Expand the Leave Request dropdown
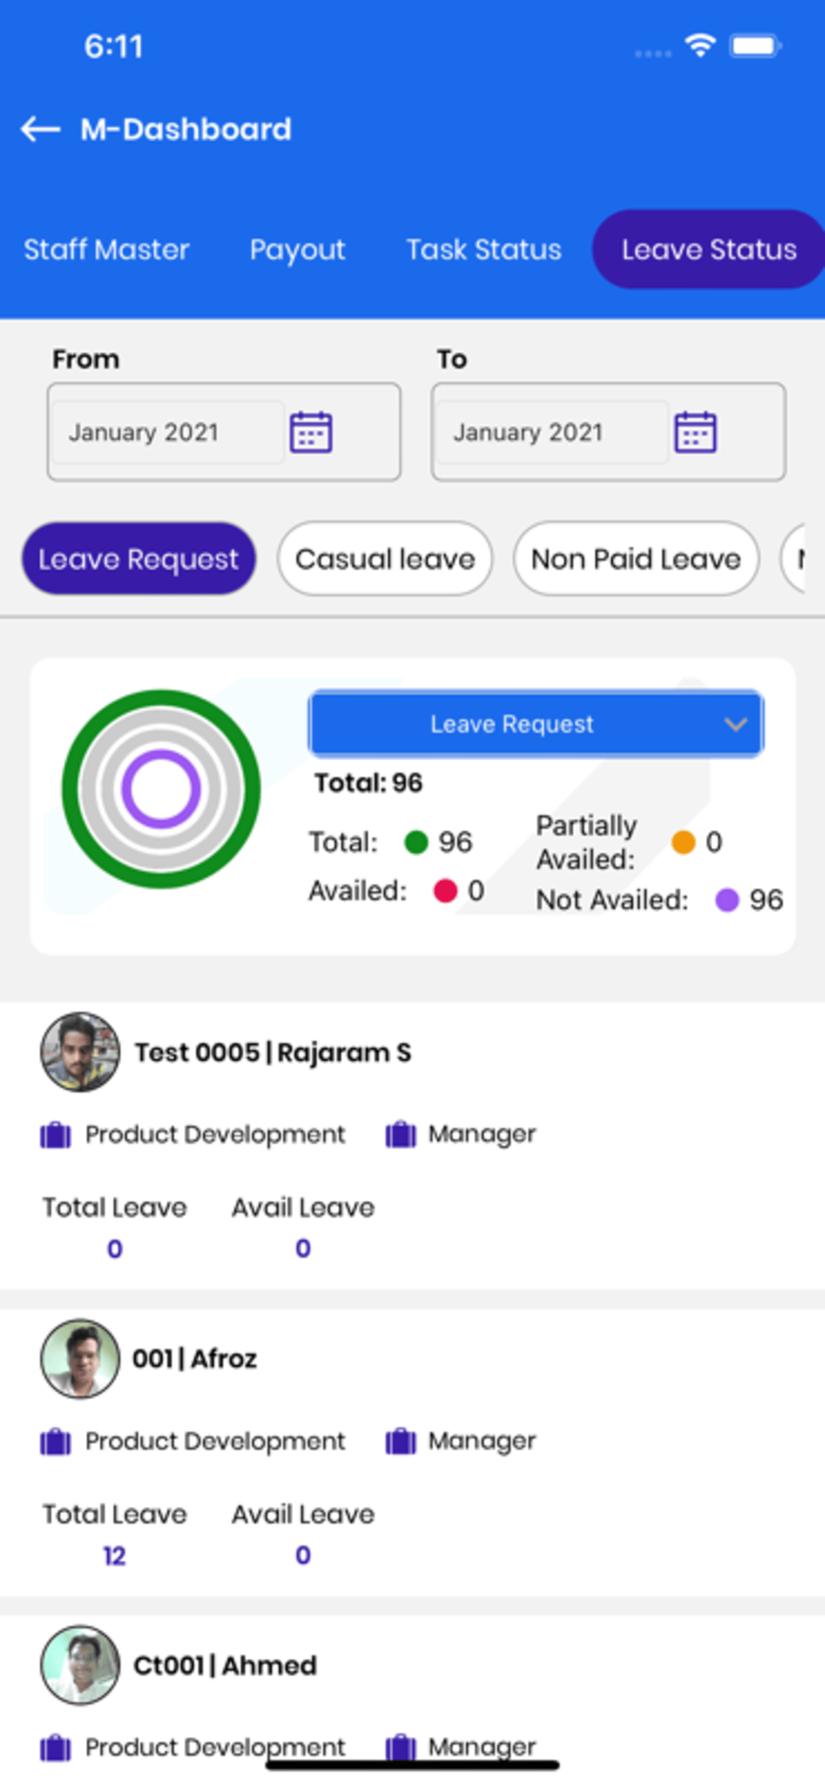The width and height of the screenshot is (825, 1787). click(x=536, y=723)
